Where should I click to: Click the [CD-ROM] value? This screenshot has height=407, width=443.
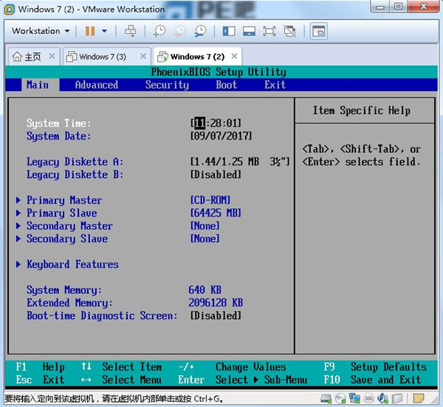(x=210, y=200)
